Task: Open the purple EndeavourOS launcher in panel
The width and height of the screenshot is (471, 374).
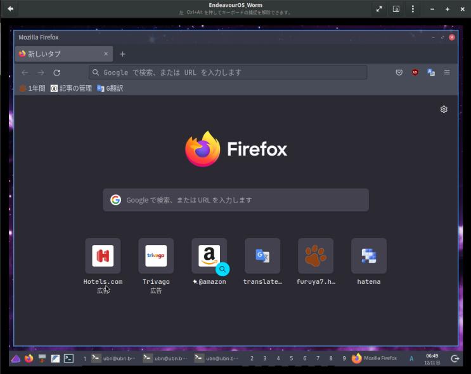Action: click(x=16, y=358)
